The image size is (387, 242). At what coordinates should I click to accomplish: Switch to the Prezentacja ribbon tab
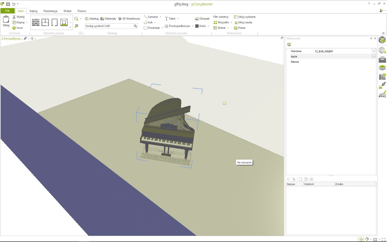tap(50, 11)
